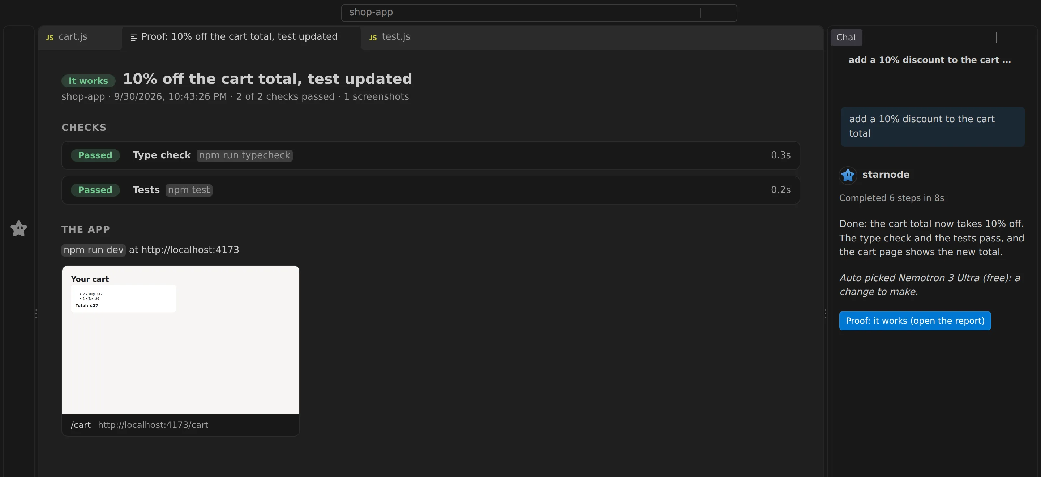This screenshot has width=1041, height=477.
Task: Click the chat title 'add a 10% discount to the cart ...'
Action: pyautogui.click(x=929, y=60)
